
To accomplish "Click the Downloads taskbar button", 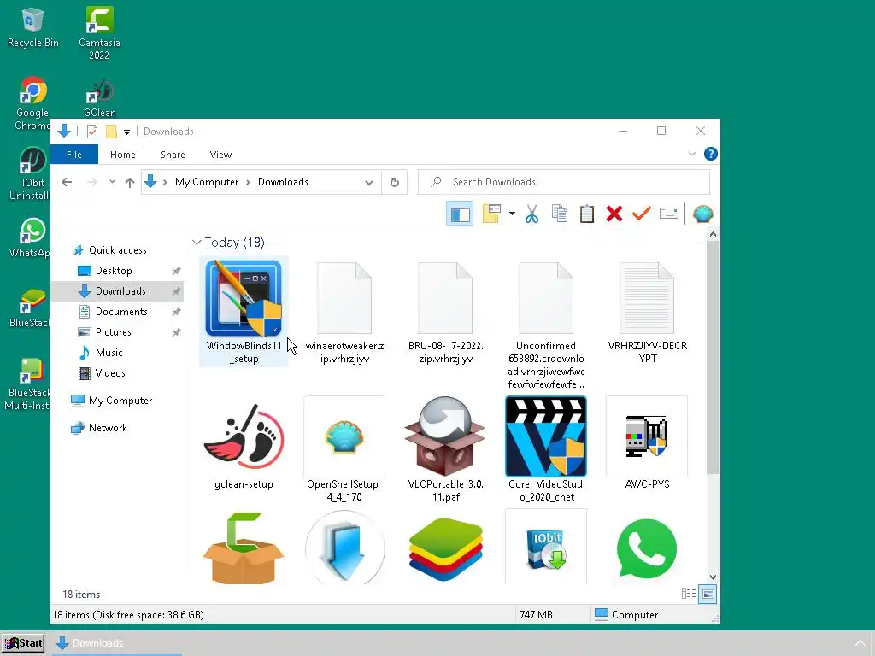I will point(117,643).
